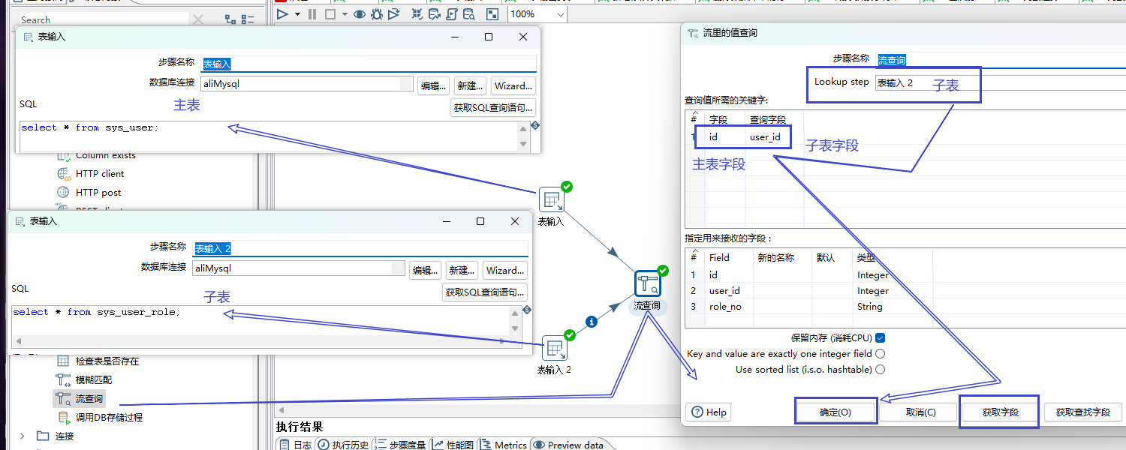Click the blue info icon on the hop
Screen dimensions: 1126x450
pos(591,322)
